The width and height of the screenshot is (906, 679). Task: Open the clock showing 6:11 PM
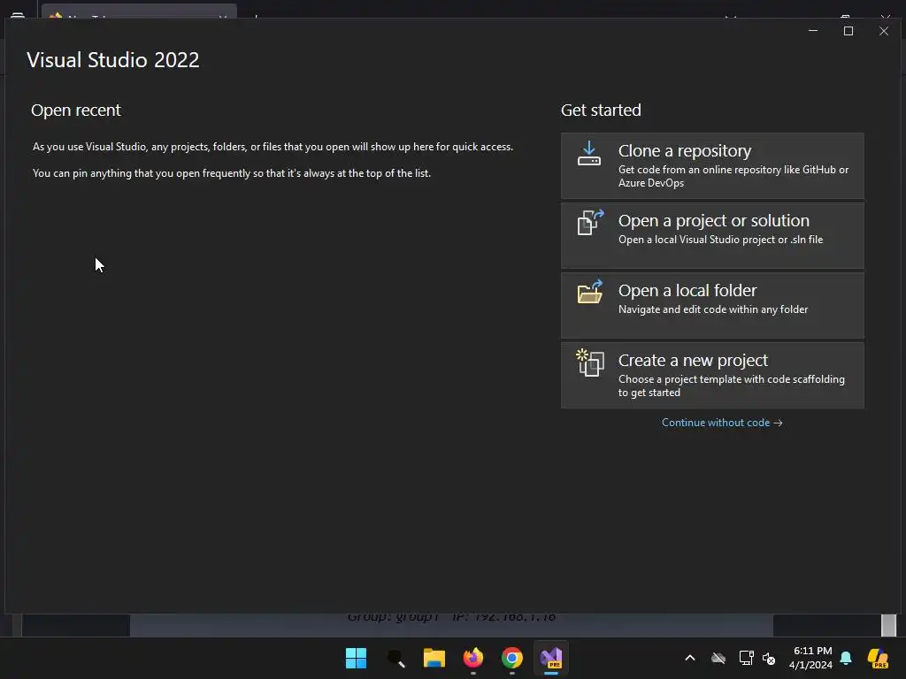(x=810, y=658)
